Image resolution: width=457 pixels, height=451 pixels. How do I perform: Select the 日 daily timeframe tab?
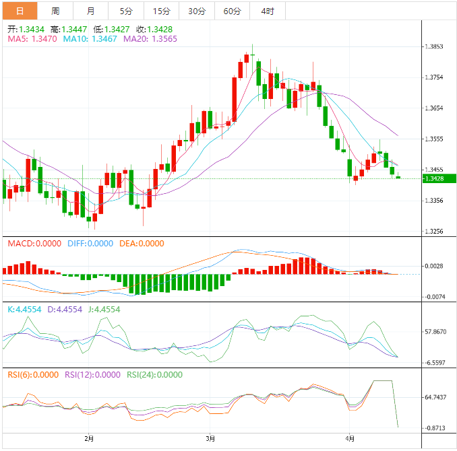[20, 11]
